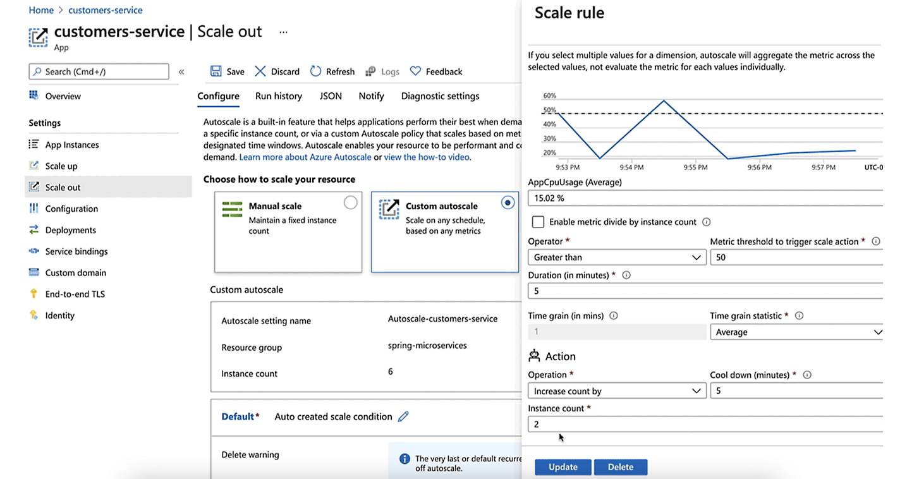Open the Operator dropdown showing Greater than
This screenshot has height=479, width=919.
pos(616,257)
